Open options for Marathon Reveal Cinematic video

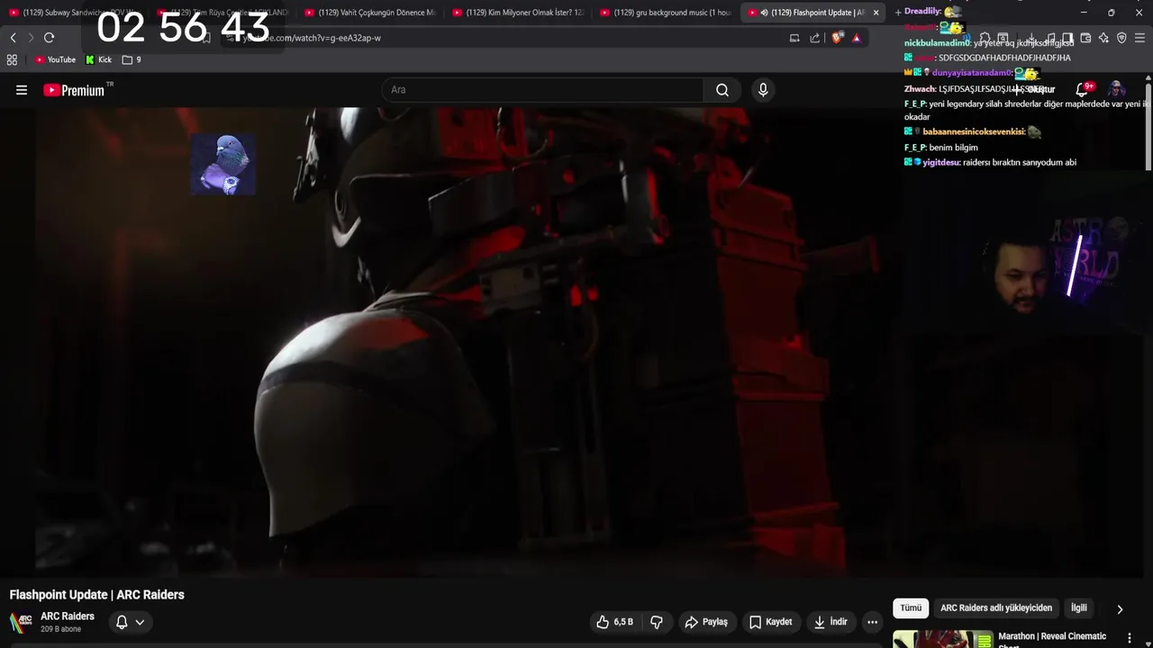click(1129, 638)
